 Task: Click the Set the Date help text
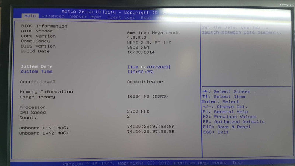(x=242, y=30)
